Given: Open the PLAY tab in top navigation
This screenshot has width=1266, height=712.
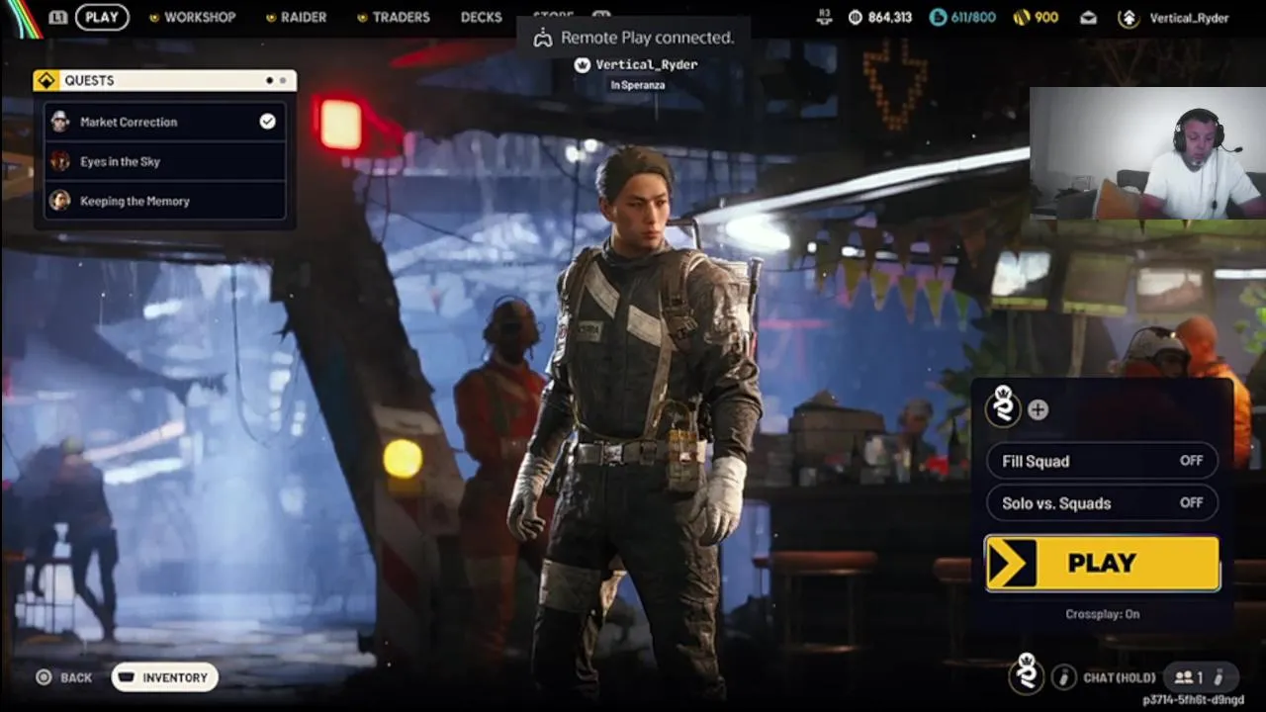Looking at the screenshot, I should (x=102, y=17).
